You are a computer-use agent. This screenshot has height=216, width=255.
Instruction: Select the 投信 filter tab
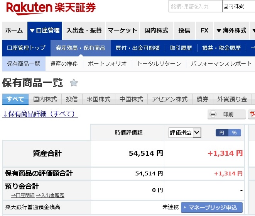(72, 99)
